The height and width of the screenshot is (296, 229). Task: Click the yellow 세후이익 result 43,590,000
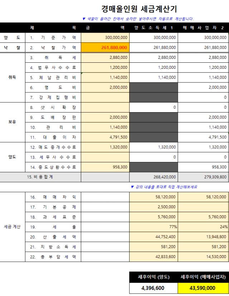click(x=203, y=288)
